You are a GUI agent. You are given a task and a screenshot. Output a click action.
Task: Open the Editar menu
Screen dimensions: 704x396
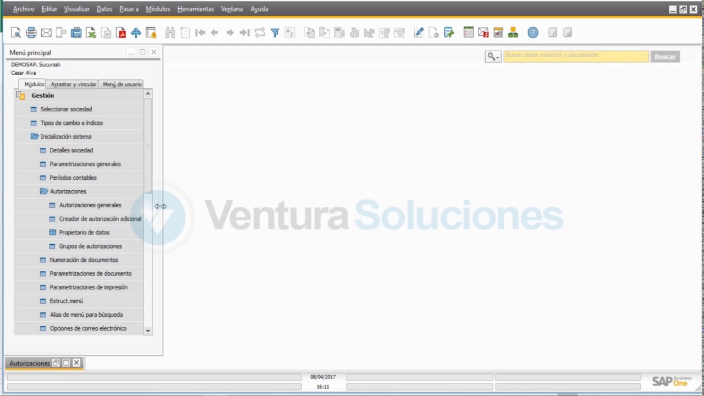click(49, 9)
